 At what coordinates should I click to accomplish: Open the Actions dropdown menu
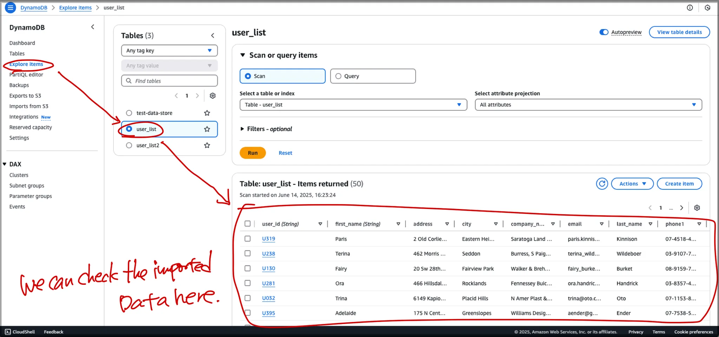pos(632,184)
